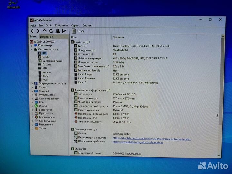Open the SPD tree item
Screen dimensions: 232x174
(45, 68)
